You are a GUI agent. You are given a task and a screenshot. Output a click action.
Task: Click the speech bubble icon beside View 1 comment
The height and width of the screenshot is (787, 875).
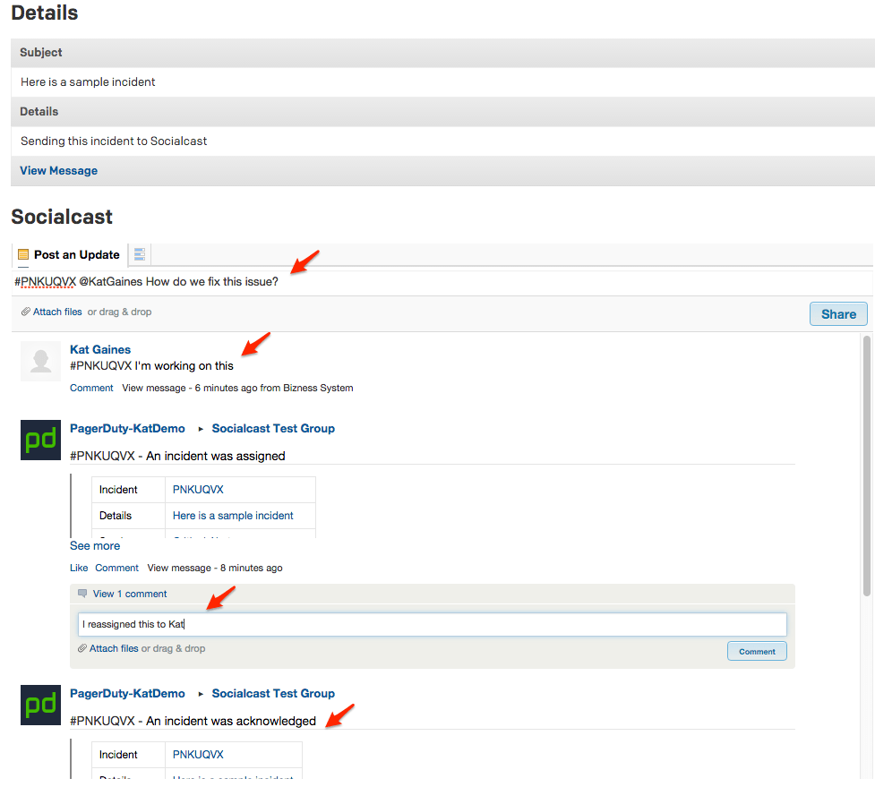click(82, 594)
